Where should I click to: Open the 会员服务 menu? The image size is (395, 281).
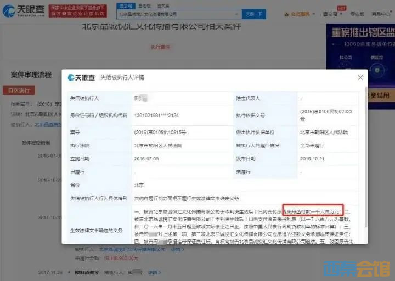[302, 14]
